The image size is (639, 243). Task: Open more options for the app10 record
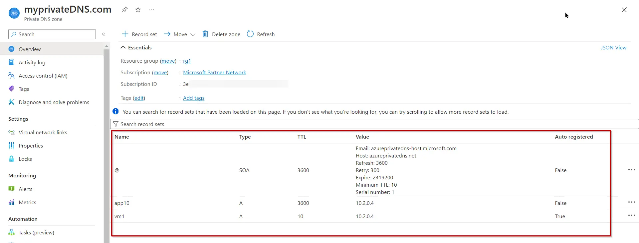point(631,202)
